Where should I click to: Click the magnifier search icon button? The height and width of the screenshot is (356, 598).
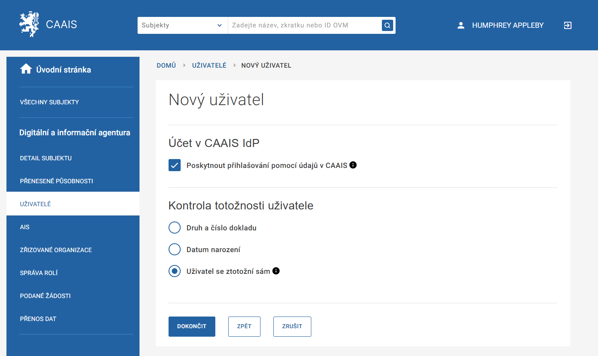[387, 25]
